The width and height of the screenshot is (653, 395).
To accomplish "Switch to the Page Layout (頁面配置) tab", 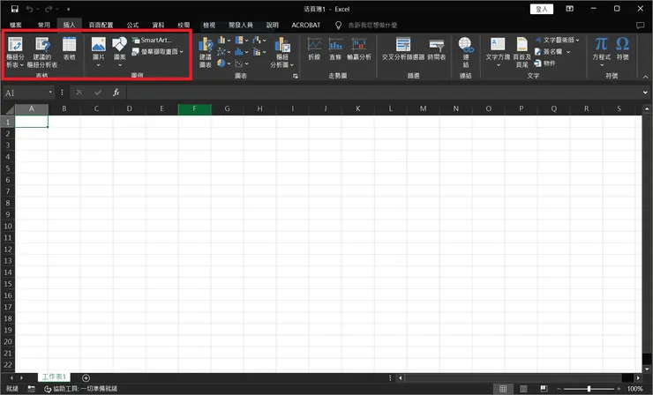I will pos(101,26).
